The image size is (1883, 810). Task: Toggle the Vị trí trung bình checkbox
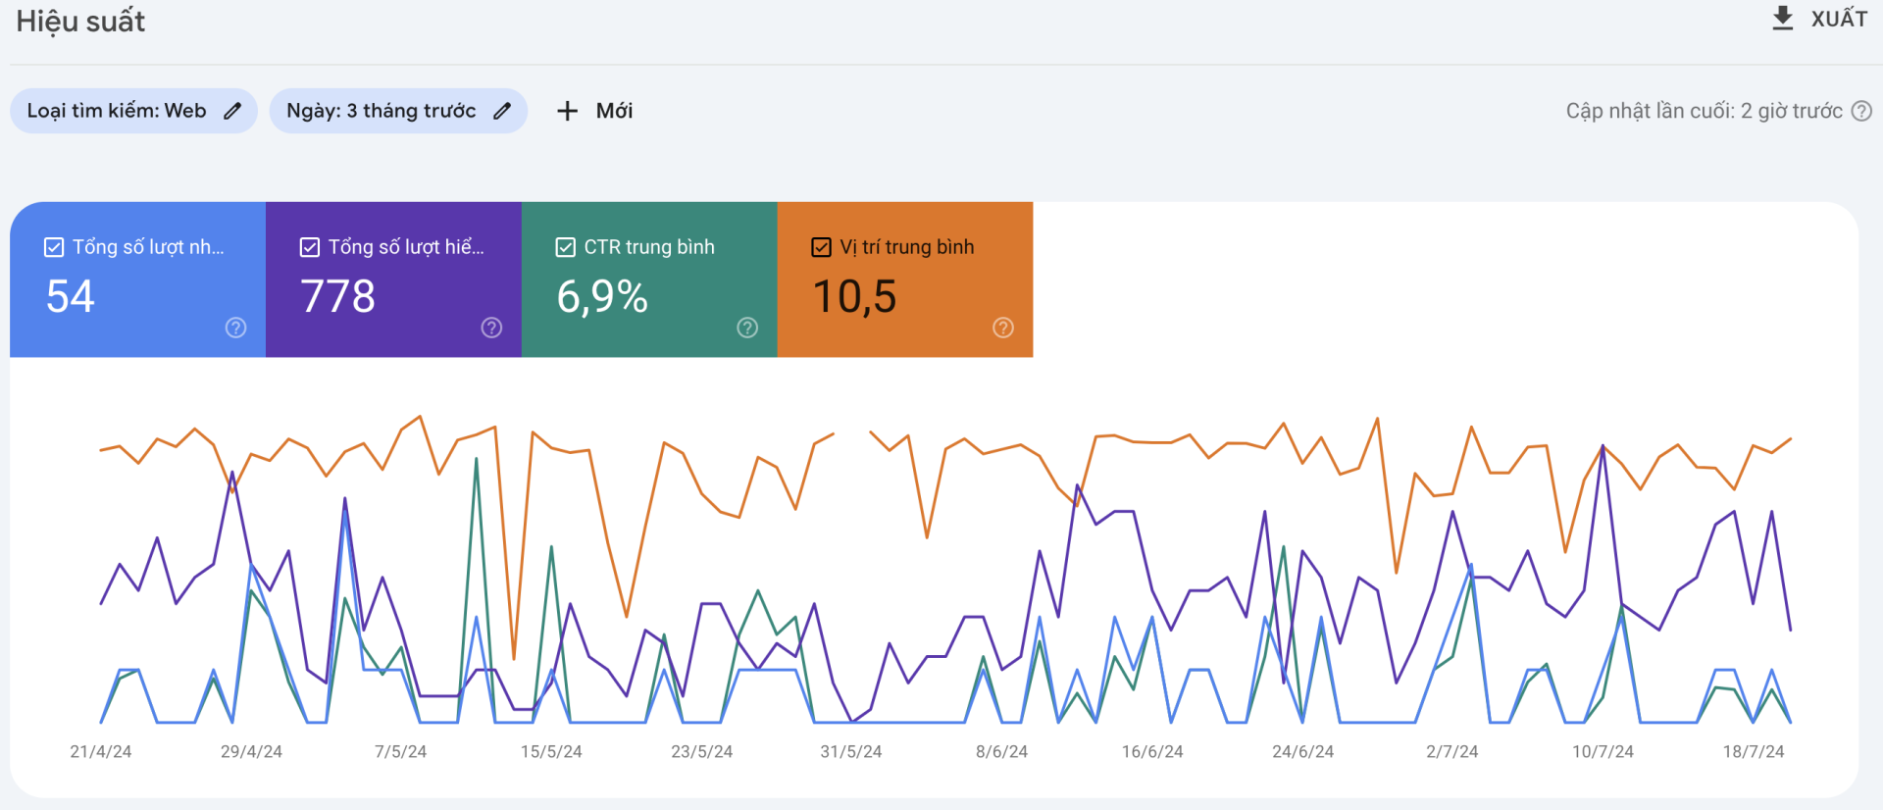pos(822,247)
